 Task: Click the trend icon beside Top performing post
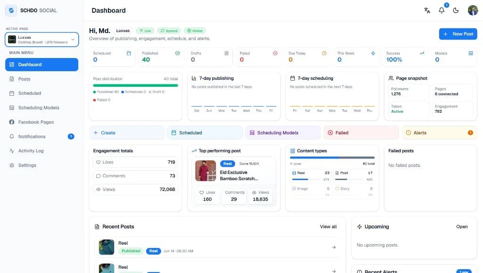[194, 151]
